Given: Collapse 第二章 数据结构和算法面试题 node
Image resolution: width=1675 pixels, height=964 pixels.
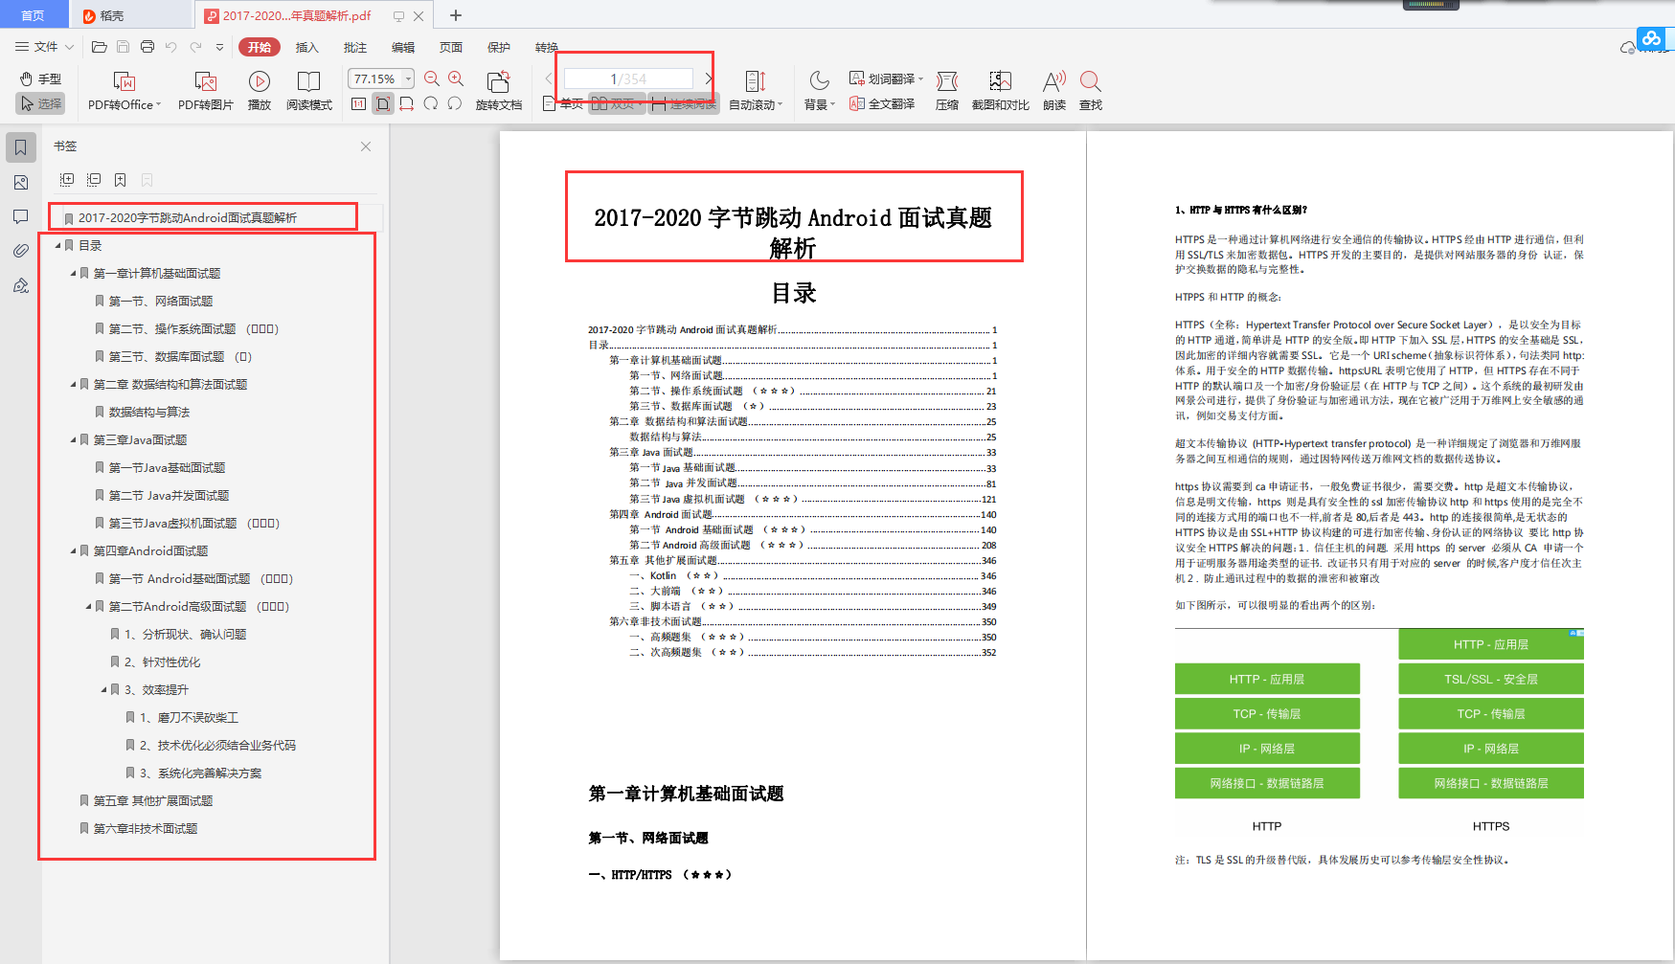Looking at the screenshot, I should coord(73,384).
